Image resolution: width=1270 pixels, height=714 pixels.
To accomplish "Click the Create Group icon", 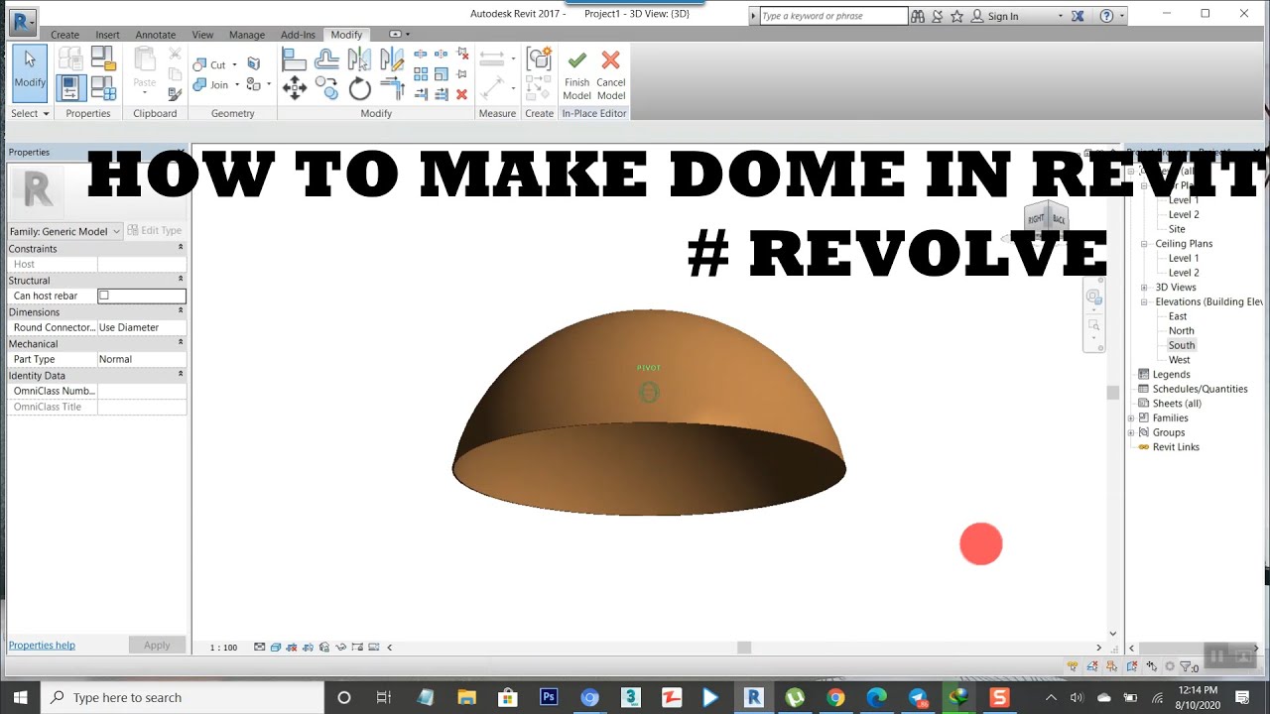I will click(539, 59).
